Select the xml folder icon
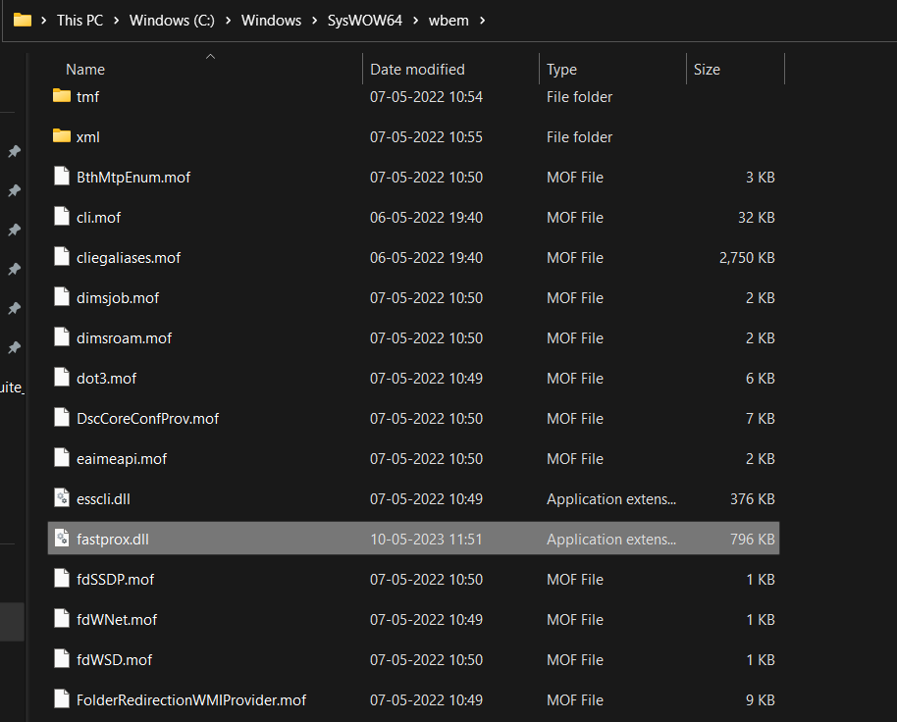This screenshot has height=722, width=897. coord(62,136)
